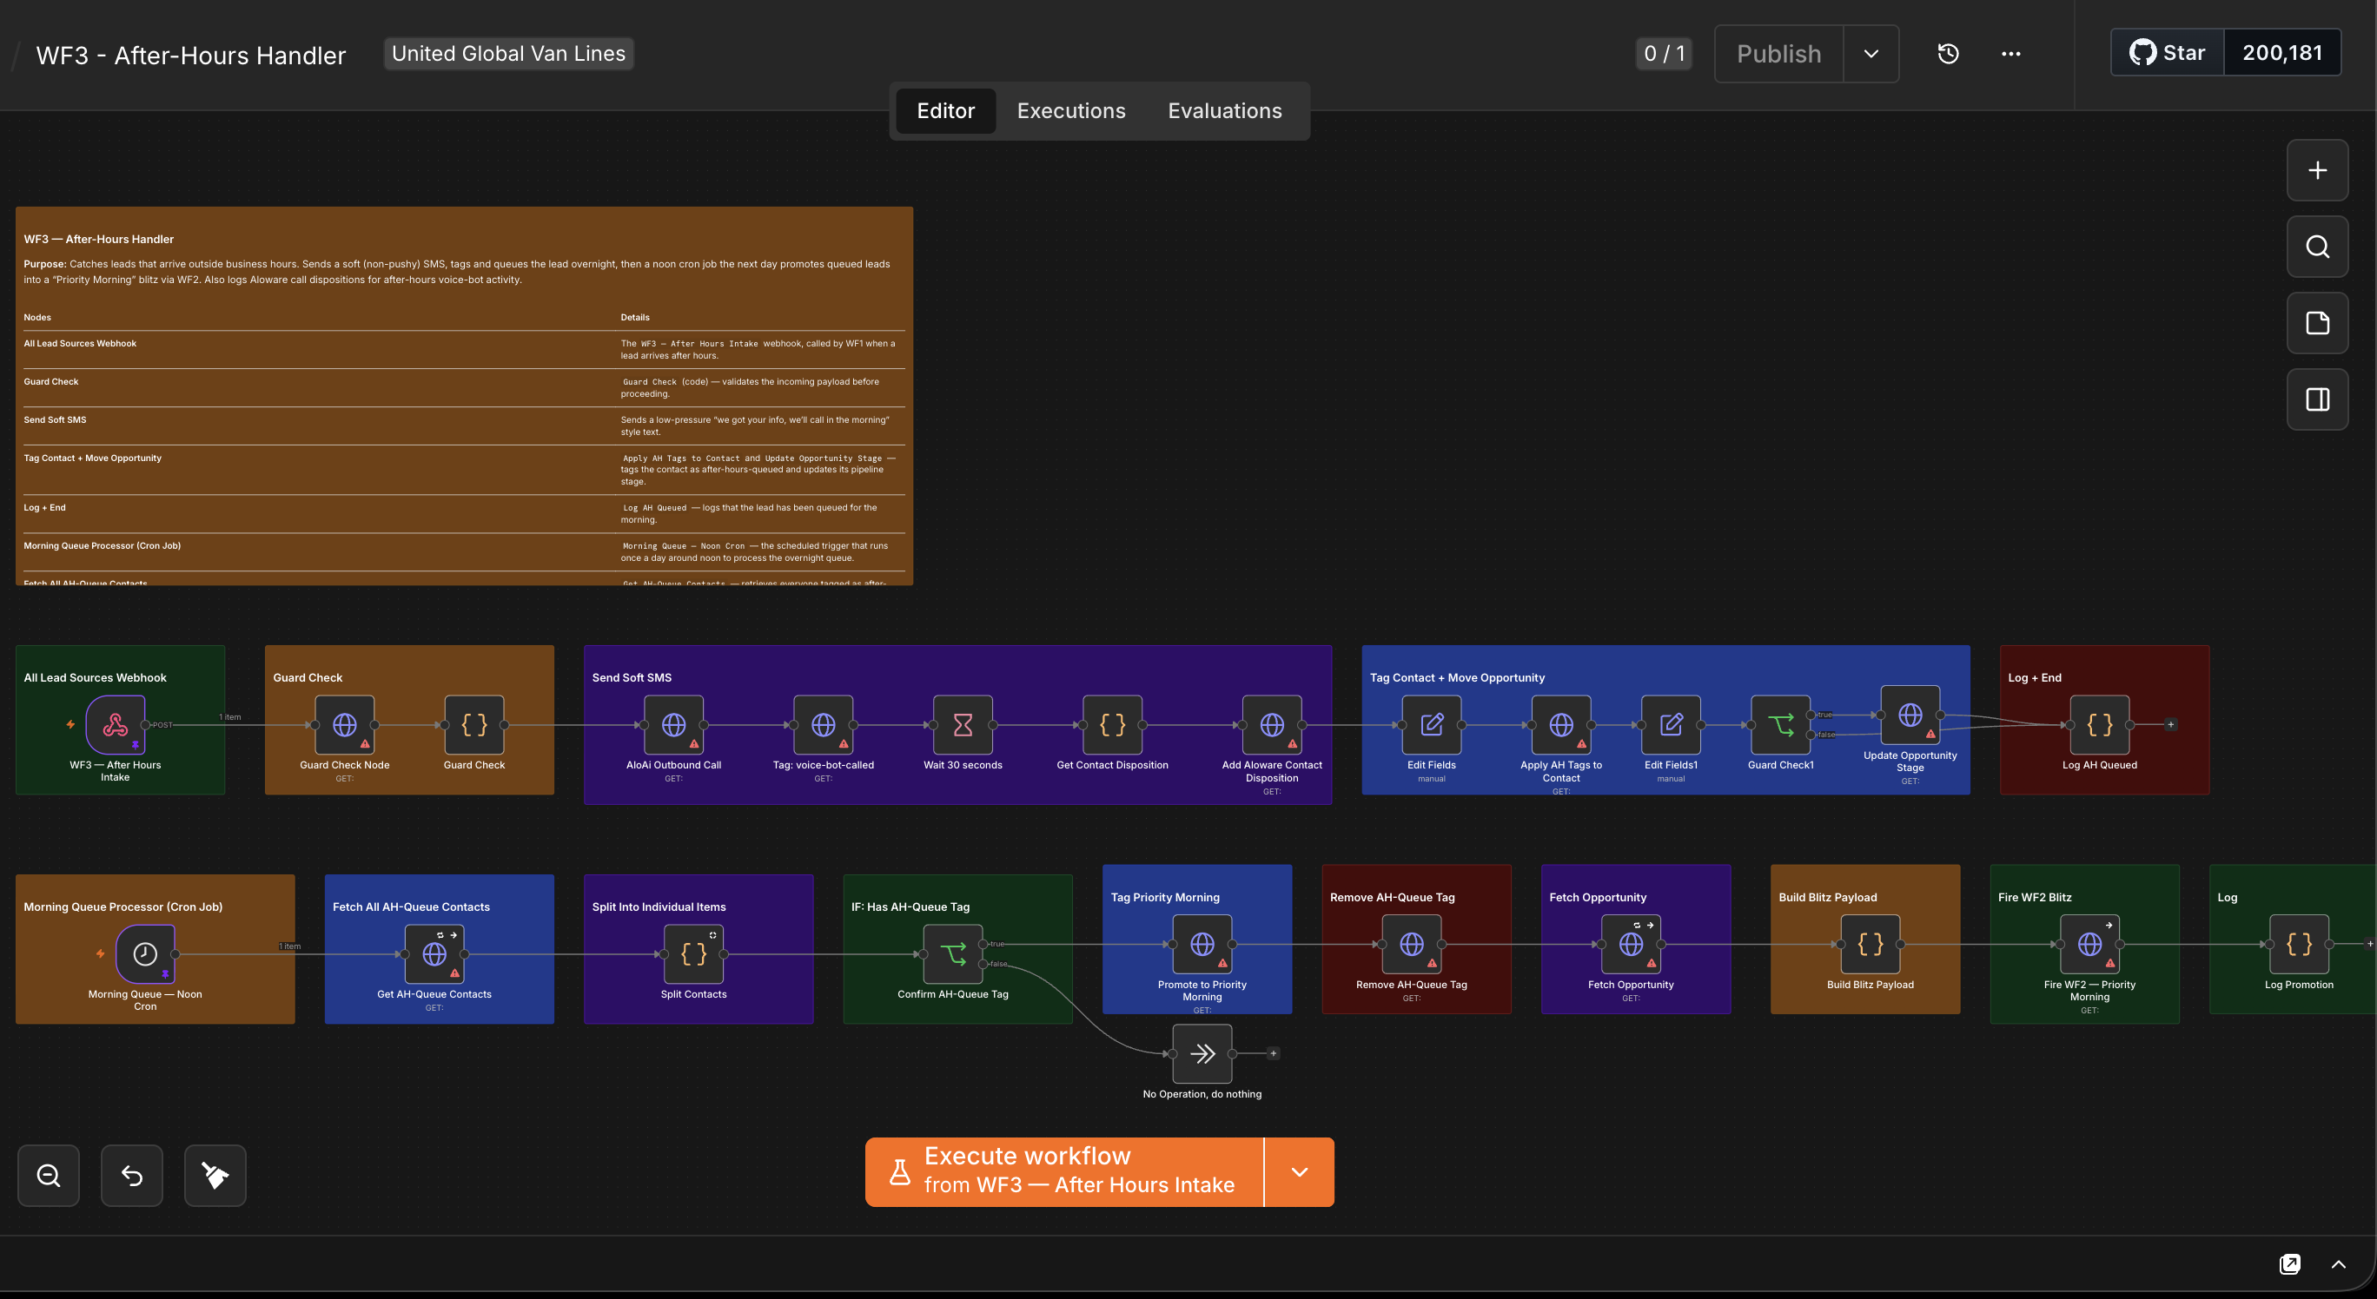
Task: Select the IF: Has AH-Queue Tag label
Action: 910,907
